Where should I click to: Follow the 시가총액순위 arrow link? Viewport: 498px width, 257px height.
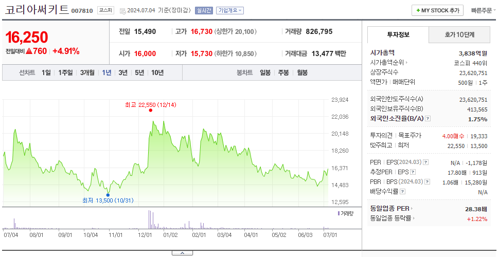pos(407,63)
